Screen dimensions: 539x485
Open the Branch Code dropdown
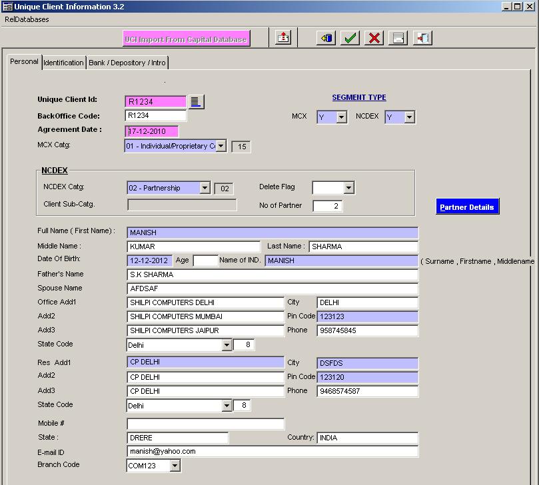point(175,466)
